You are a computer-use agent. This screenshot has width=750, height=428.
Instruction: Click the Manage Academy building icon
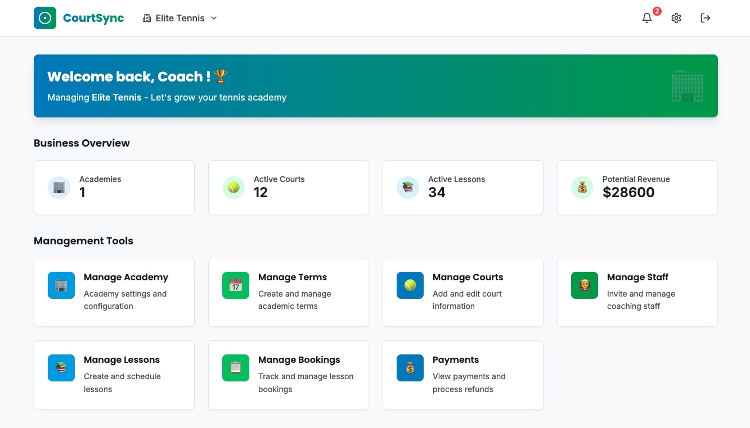(61, 285)
